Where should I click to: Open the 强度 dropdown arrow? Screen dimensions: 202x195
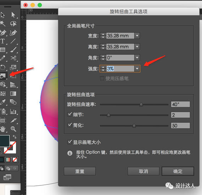coord(137,68)
